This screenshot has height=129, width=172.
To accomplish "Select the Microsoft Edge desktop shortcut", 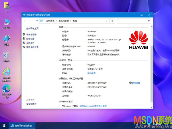I will pos(6,91).
